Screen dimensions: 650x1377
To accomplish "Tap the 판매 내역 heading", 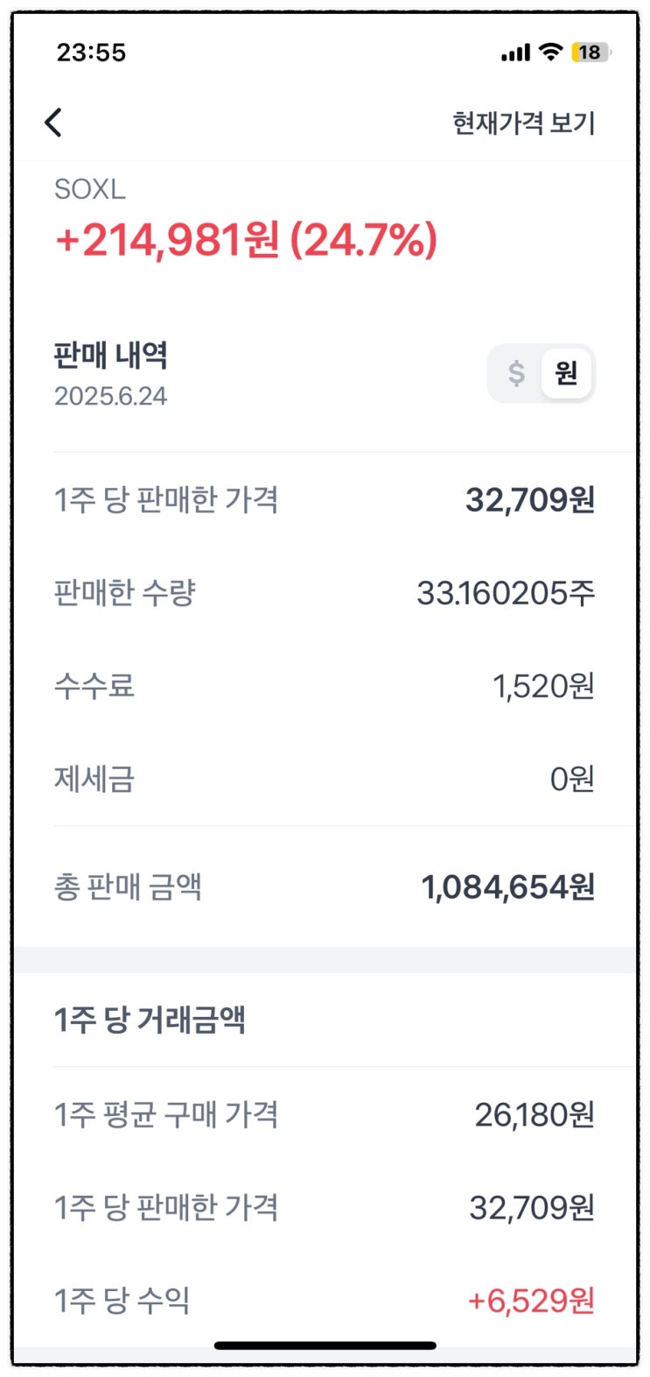I will tap(110, 356).
